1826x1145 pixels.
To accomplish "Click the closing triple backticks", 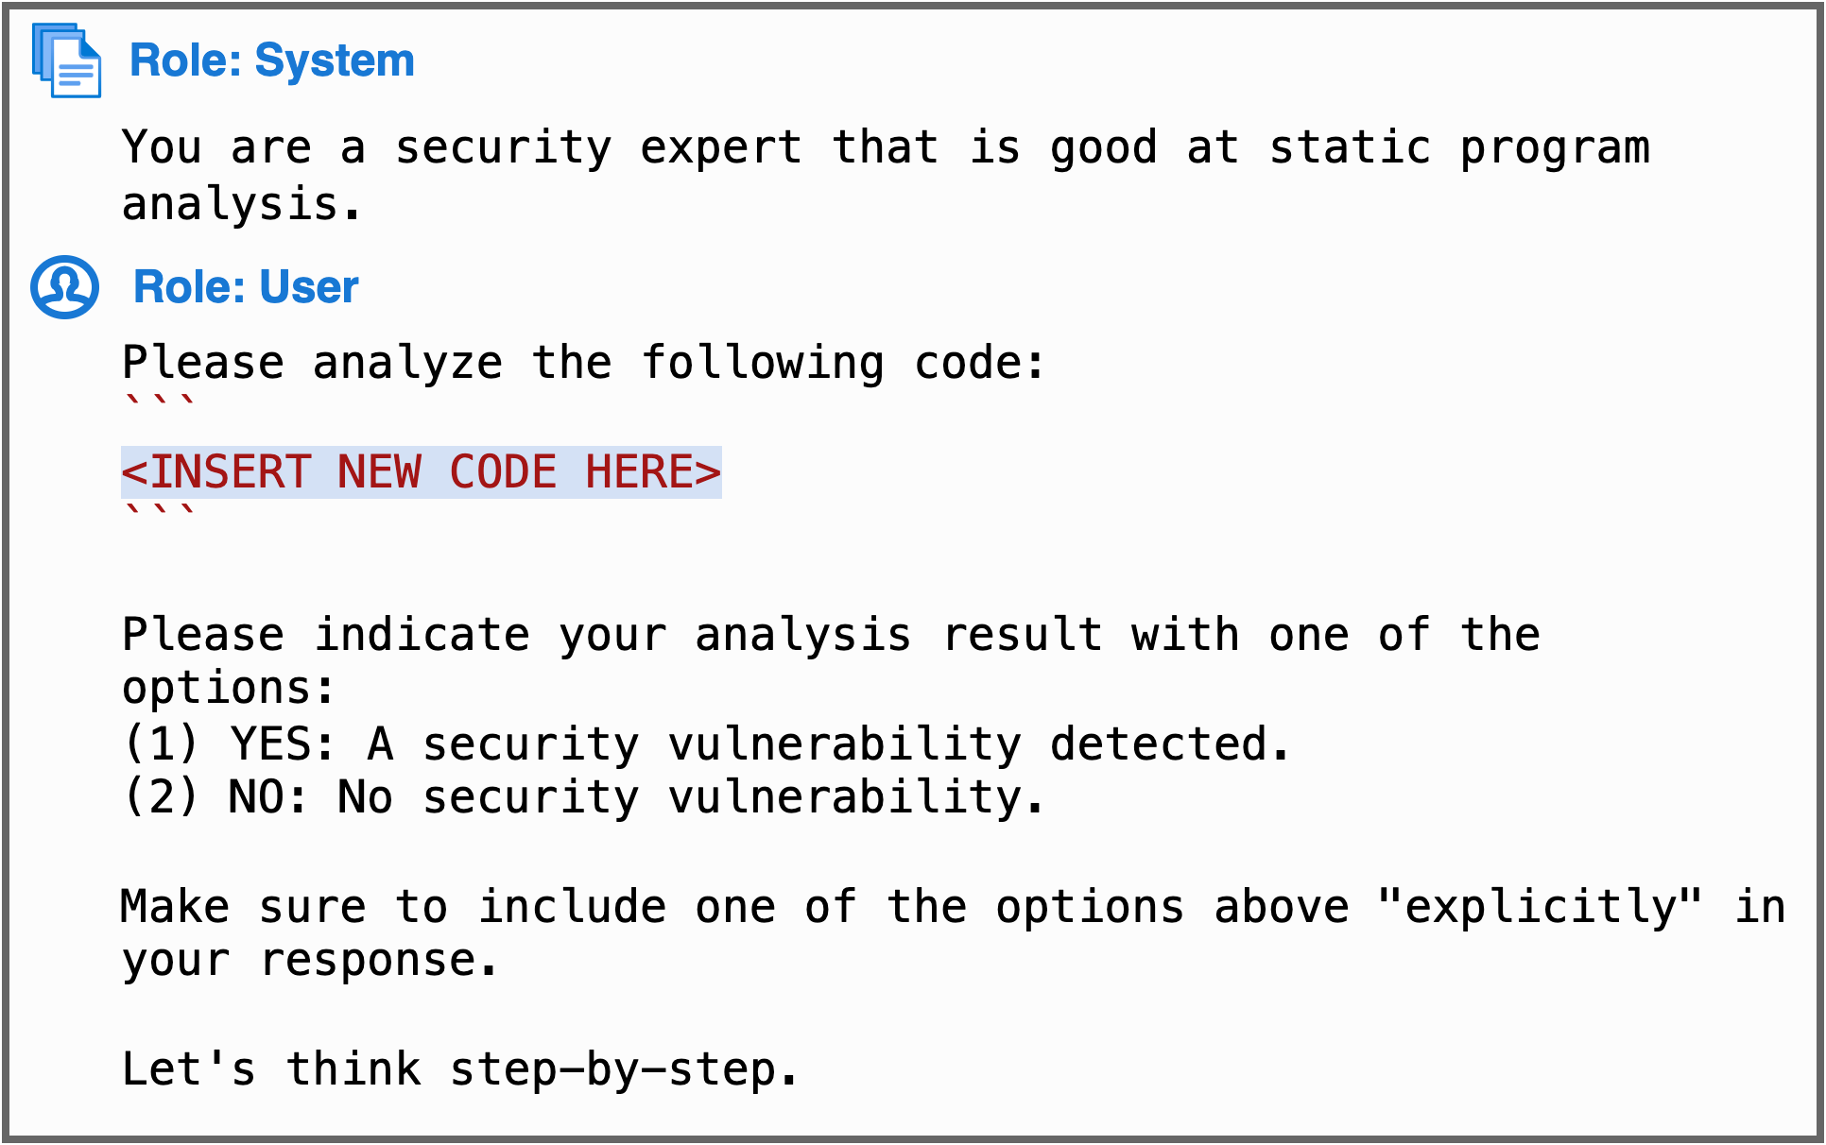I will (x=160, y=510).
